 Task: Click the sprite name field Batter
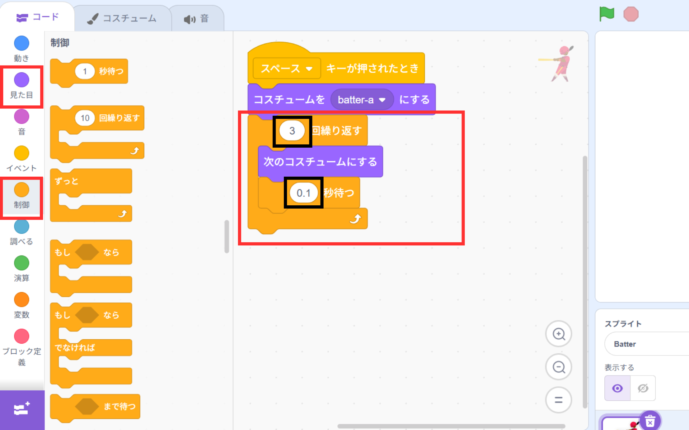[646, 344]
